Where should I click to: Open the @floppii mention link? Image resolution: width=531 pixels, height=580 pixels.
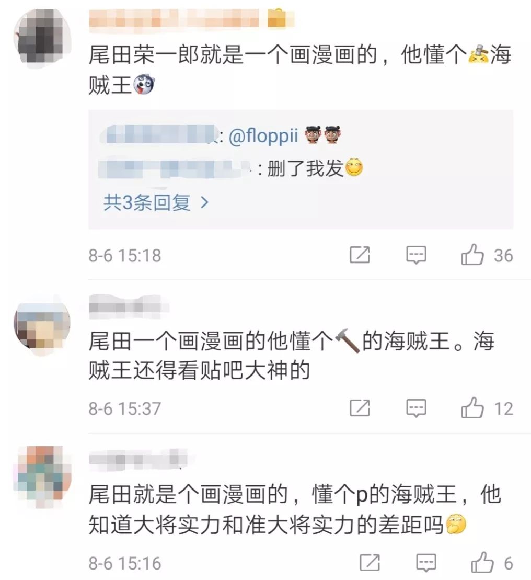coord(263,136)
